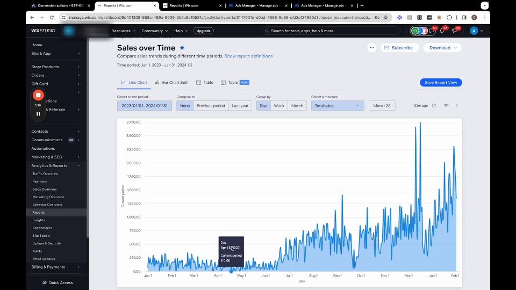Screen dimensions: 516x290
Task: Click the info icon next to time period
Action: (x=190, y=65)
